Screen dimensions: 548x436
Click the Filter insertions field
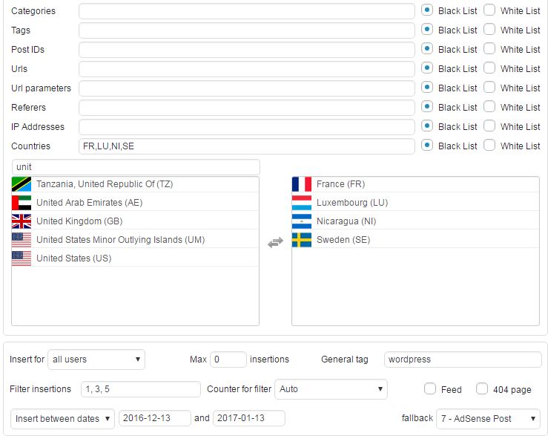141,389
